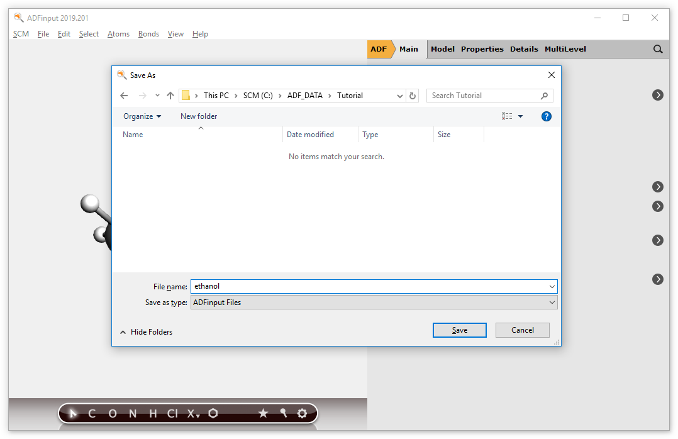Click the ADF orange panel button
Screen dimensions: 678x439
click(x=379, y=49)
